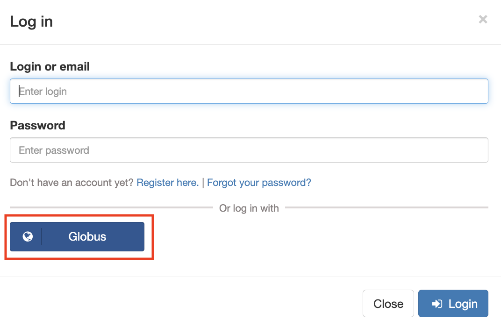Screen dimensions: 501x328
Task: Click the globe icon on Globus button
Action: [x=28, y=236]
